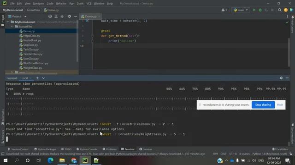
Task: Start debugging with the green bug icon
Action: tap(260, 10)
